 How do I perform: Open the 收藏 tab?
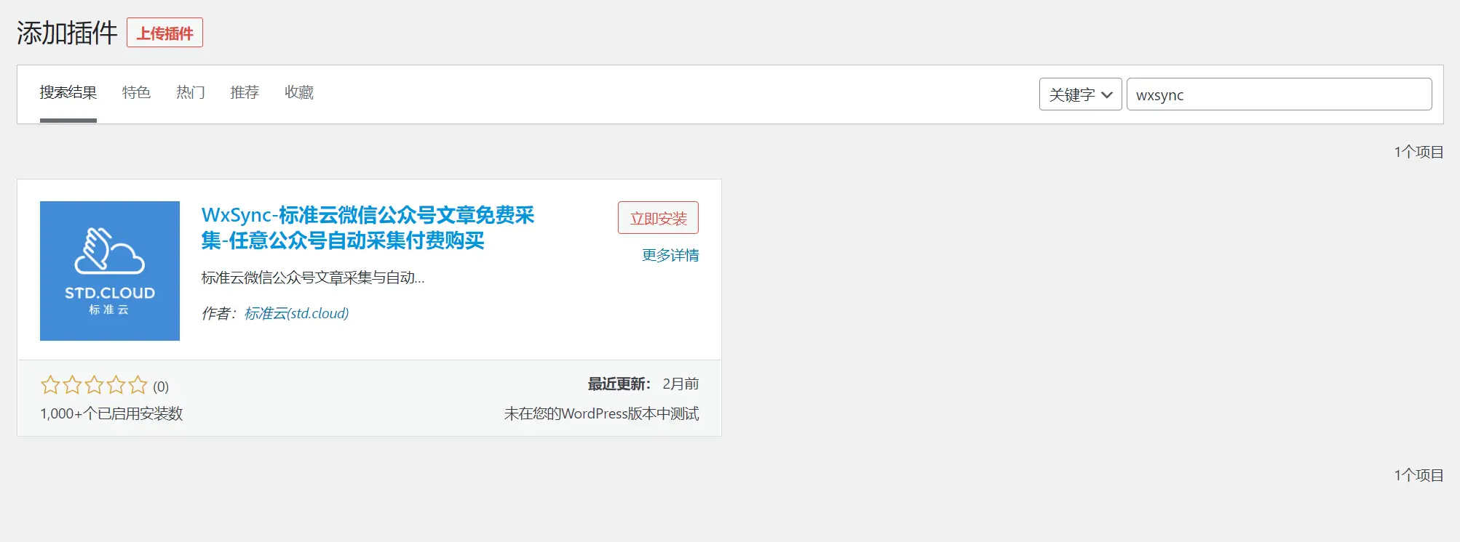point(299,93)
